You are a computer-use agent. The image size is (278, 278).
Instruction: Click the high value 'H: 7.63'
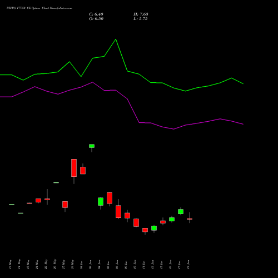coord(141,14)
